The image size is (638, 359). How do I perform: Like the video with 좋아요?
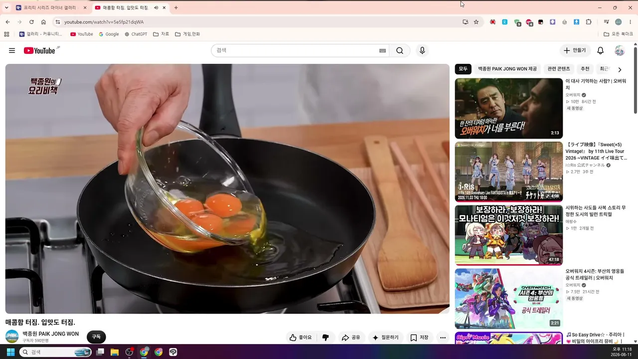pos(301,338)
